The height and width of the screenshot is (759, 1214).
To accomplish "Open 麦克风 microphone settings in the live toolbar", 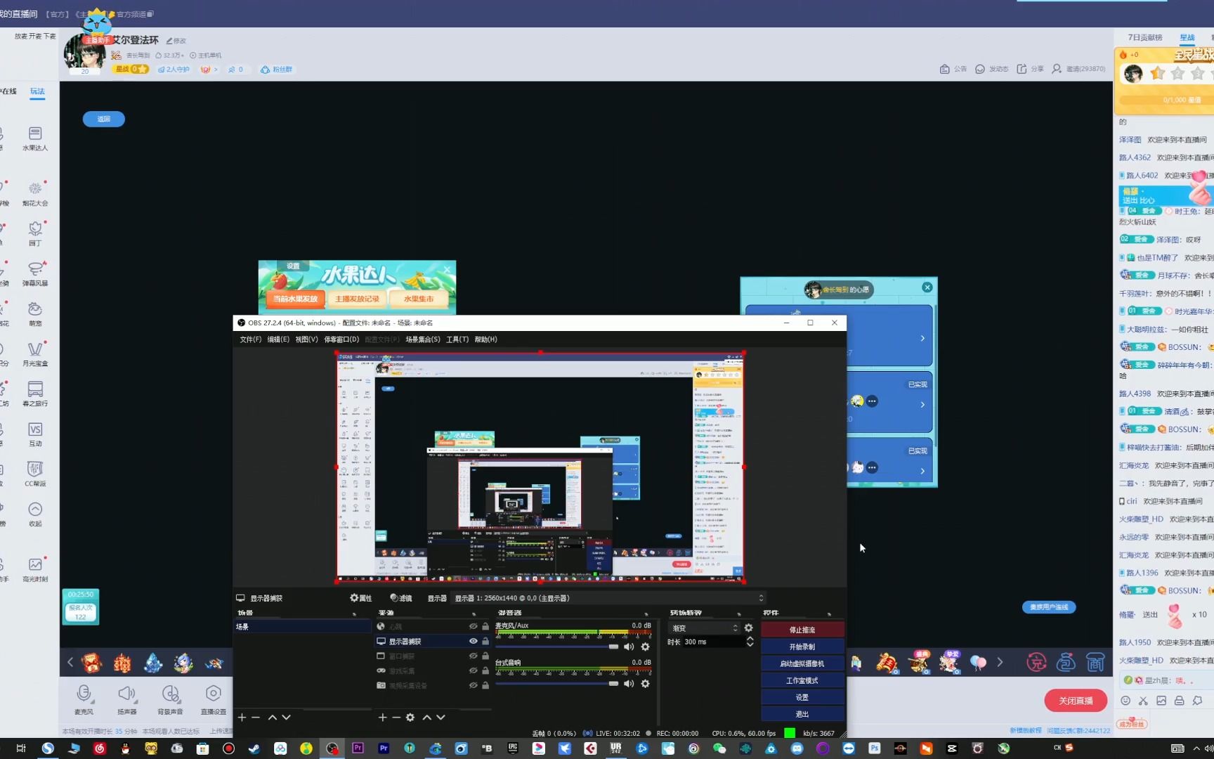I will tap(84, 699).
